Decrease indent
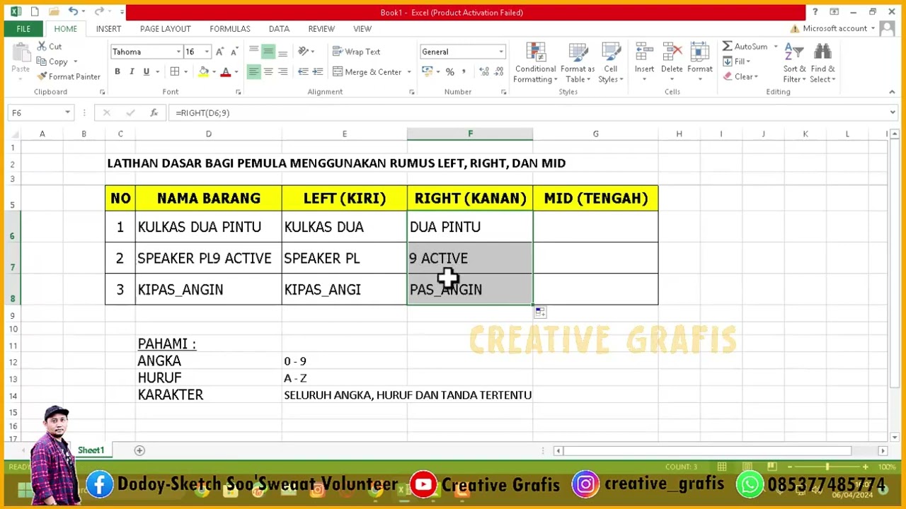The height and width of the screenshot is (509, 906). [303, 71]
